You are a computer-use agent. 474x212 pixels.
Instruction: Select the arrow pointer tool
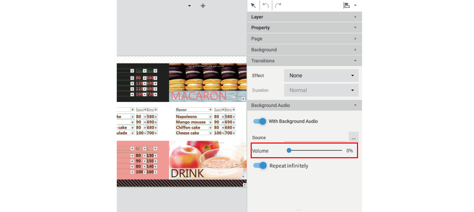click(x=253, y=5)
